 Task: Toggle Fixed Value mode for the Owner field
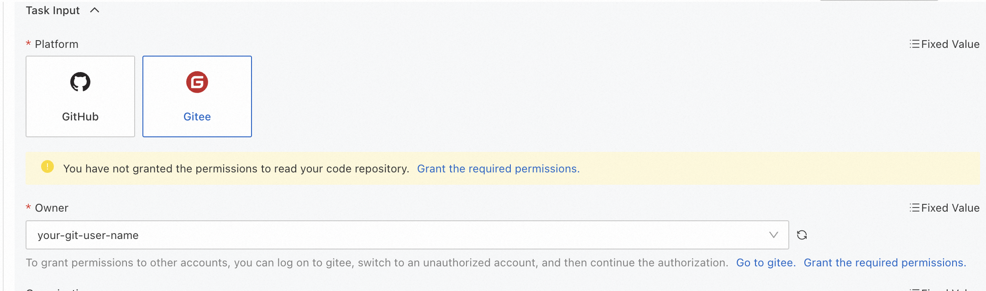(944, 208)
